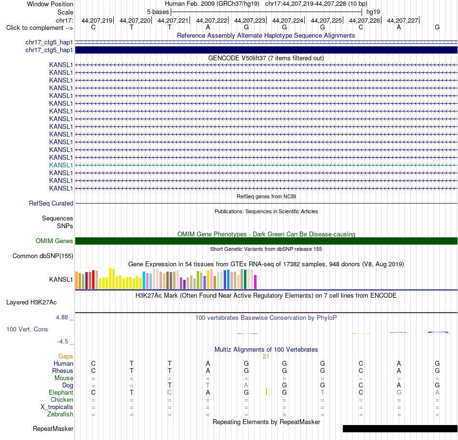
Task: Select the light-blue highlighted KANSL1 transcript label
Action: pyautogui.click(x=61, y=165)
